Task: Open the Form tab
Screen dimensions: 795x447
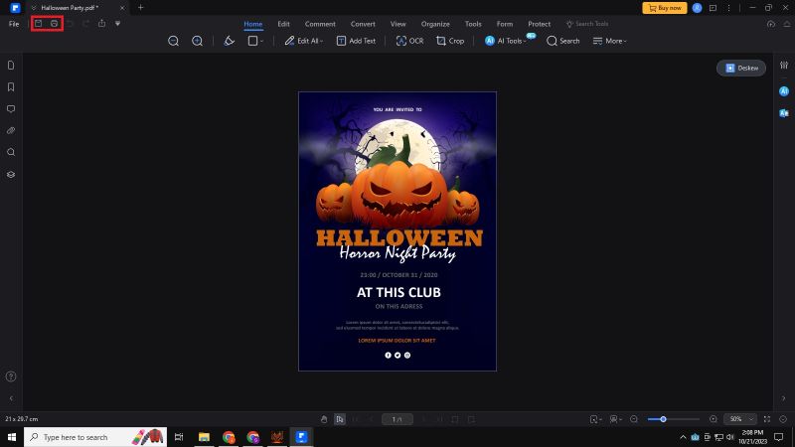Action: 505,24
